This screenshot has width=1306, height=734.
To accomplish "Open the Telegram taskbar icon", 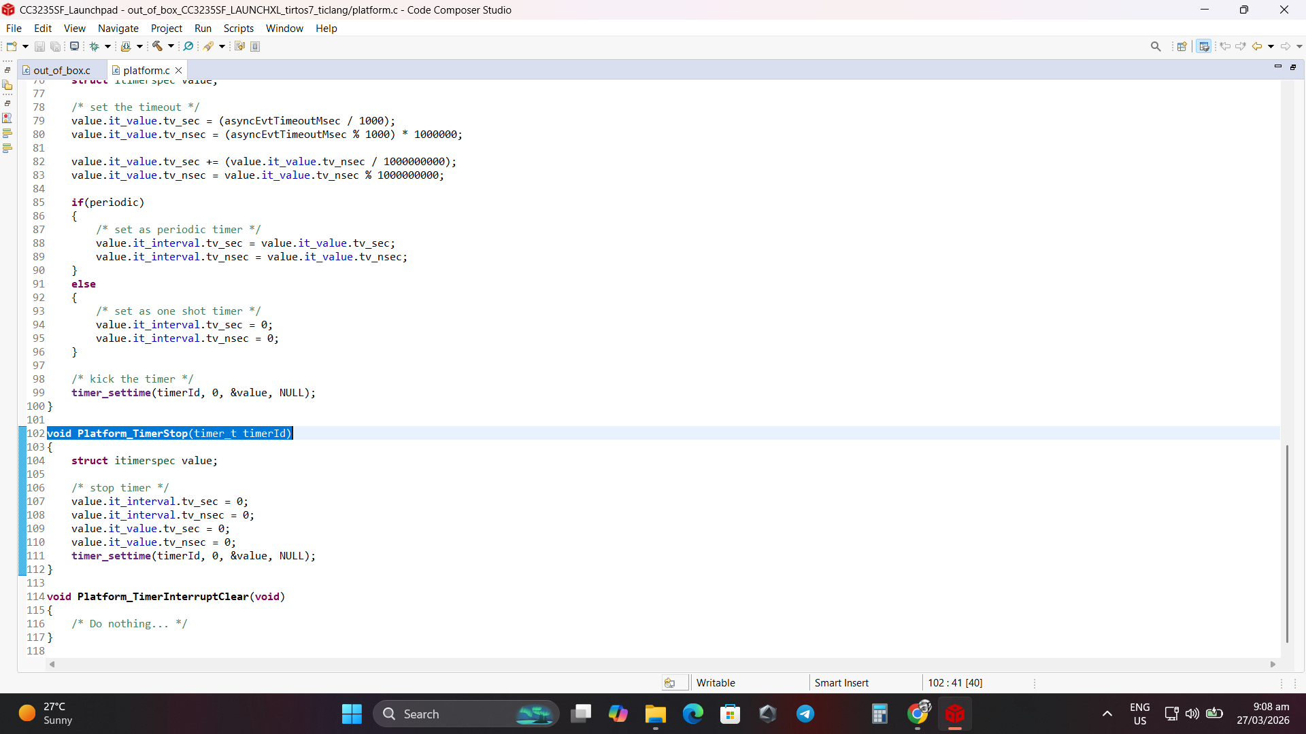I will coord(805,714).
